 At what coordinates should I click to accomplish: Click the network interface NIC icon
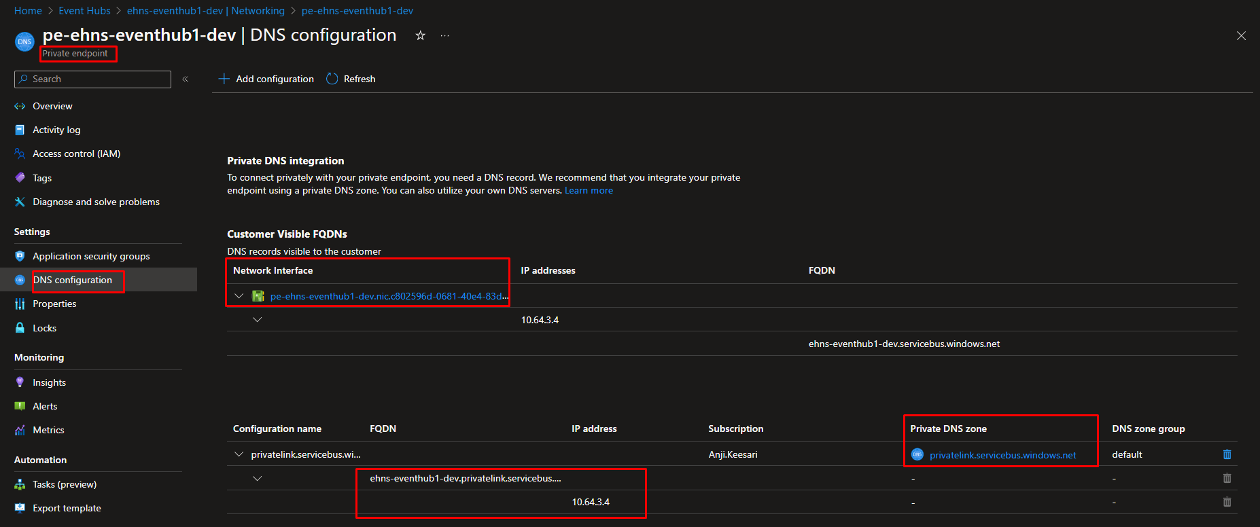(x=258, y=296)
